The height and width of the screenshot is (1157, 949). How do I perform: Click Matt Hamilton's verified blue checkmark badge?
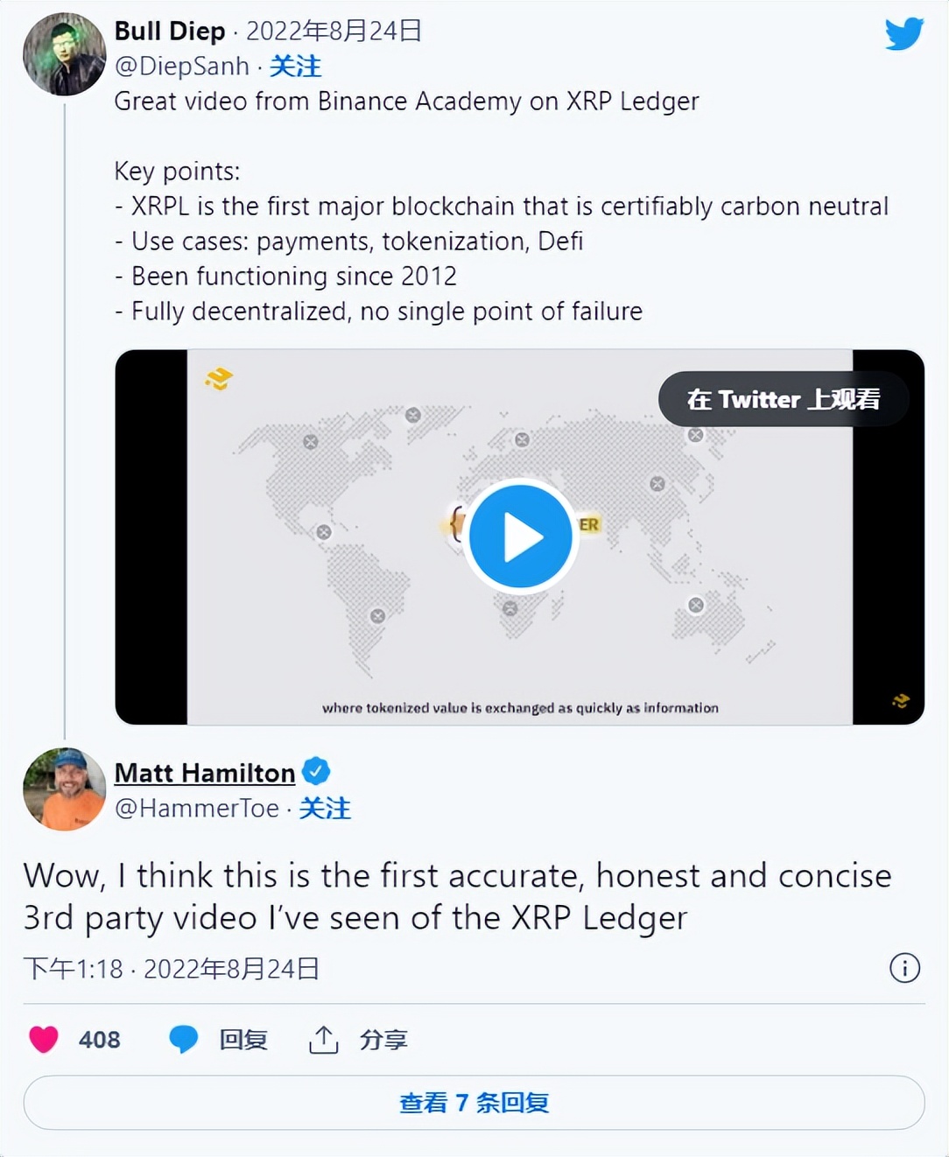(x=316, y=771)
